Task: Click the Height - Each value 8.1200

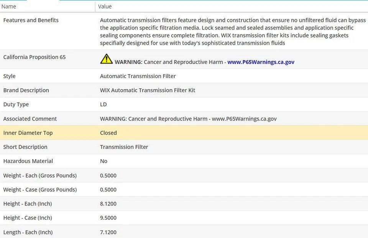Action: [108, 204]
